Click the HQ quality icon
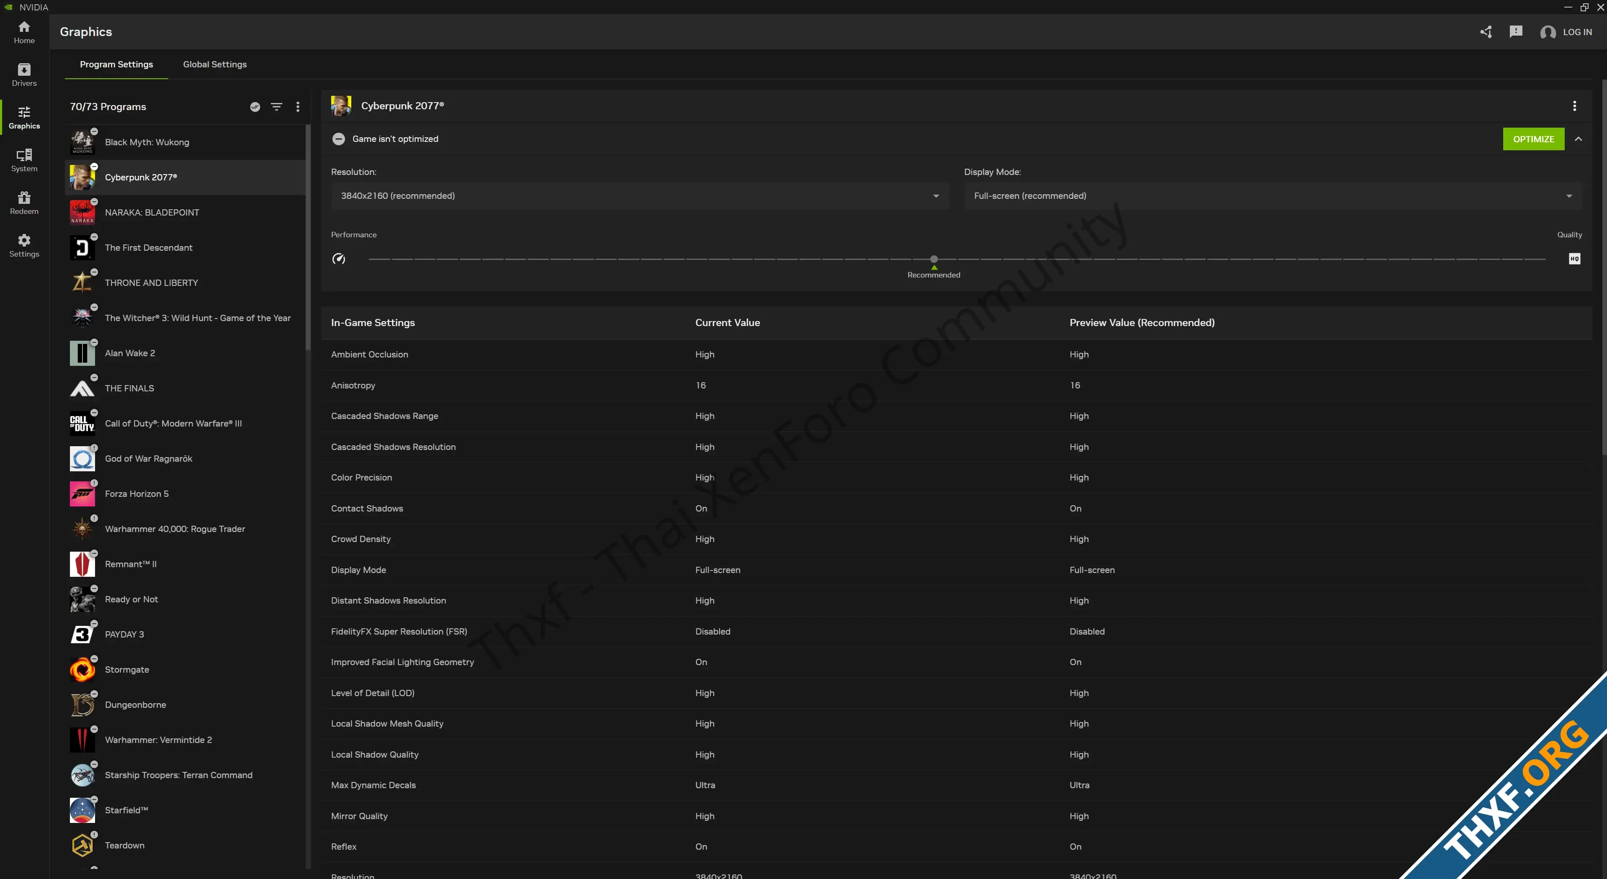This screenshot has width=1607, height=879. tap(1575, 259)
